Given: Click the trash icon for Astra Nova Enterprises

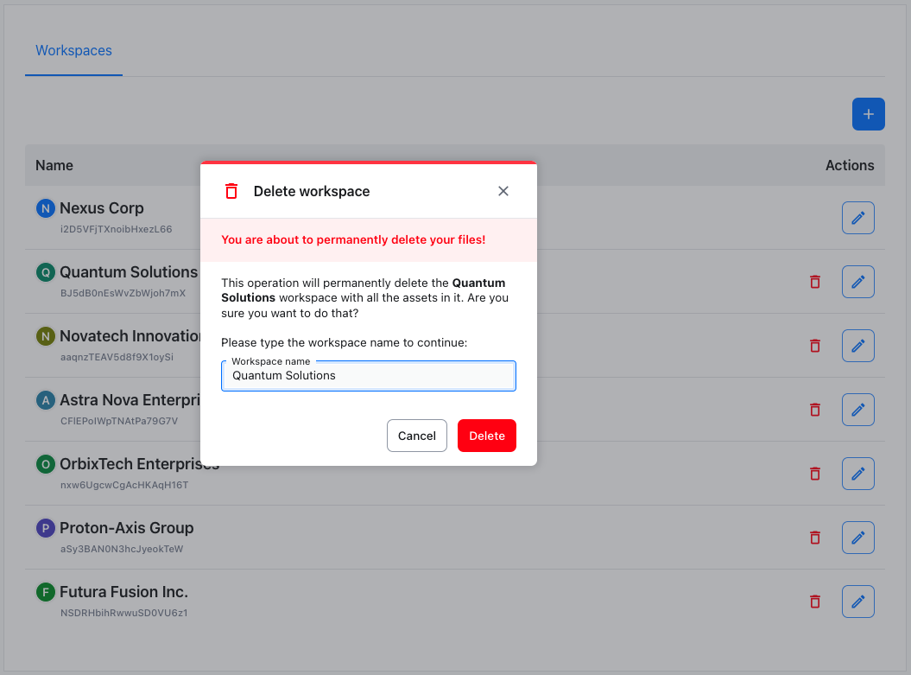Looking at the screenshot, I should [x=814, y=410].
